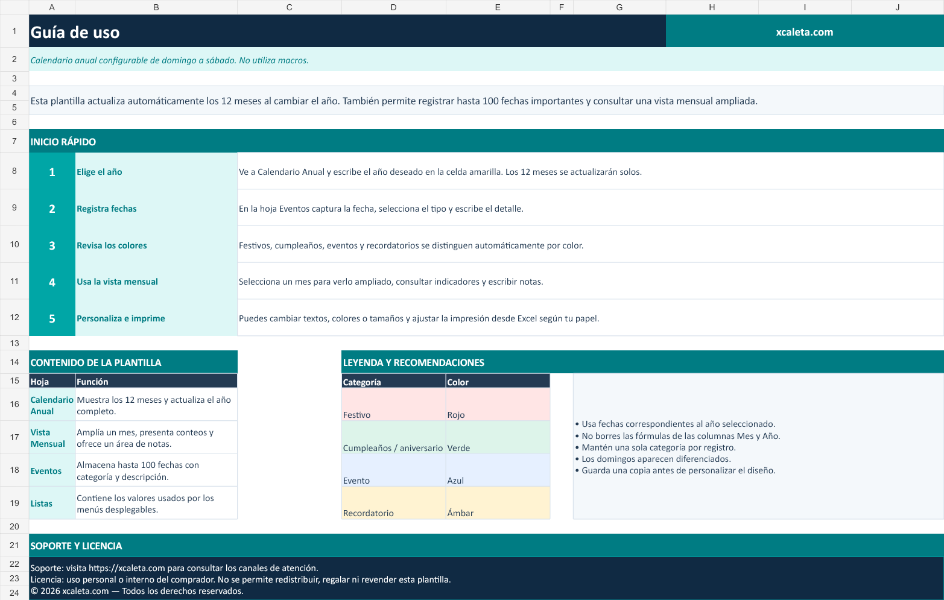Select row 1 header

pos(14,31)
